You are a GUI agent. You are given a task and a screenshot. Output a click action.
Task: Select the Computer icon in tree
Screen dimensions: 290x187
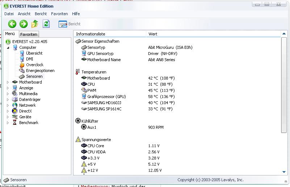(15, 47)
